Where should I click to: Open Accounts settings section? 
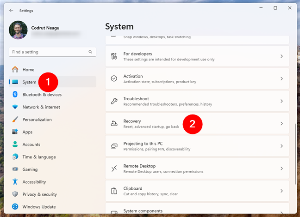[x=52, y=145]
